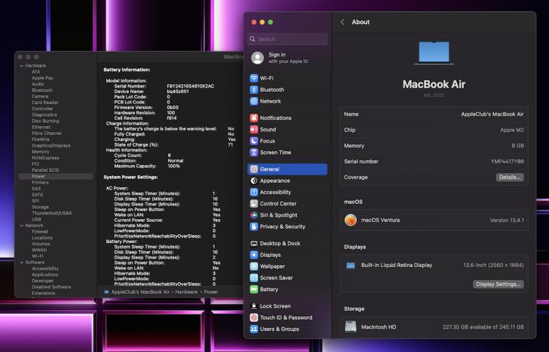Go back using the About back chevron
The width and height of the screenshot is (549, 352).
click(342, 22)
